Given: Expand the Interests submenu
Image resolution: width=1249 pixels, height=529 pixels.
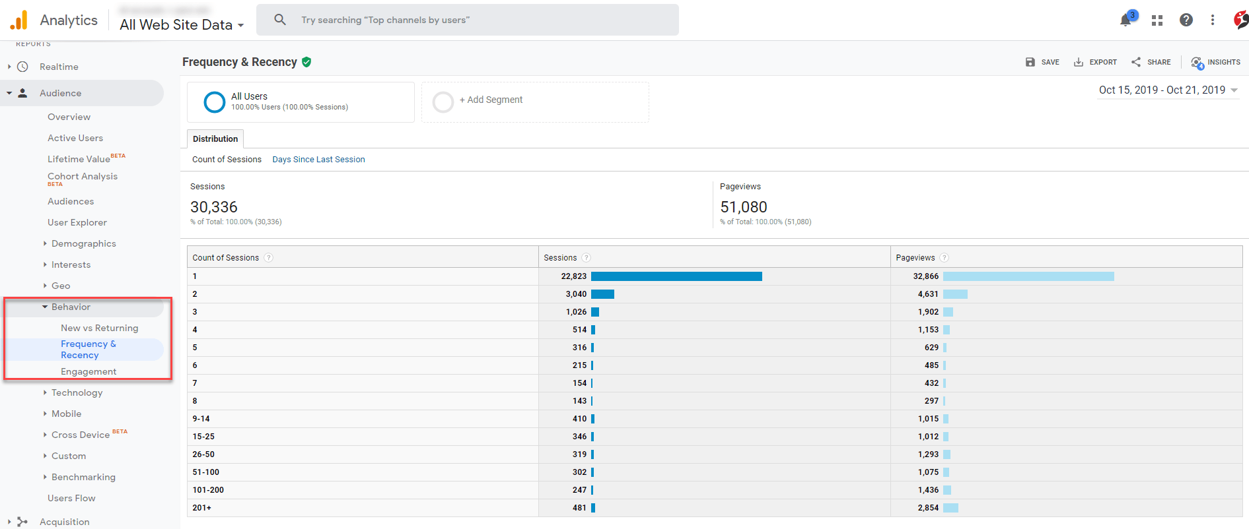Looking at the screenshot, I should tap(45, 264).
